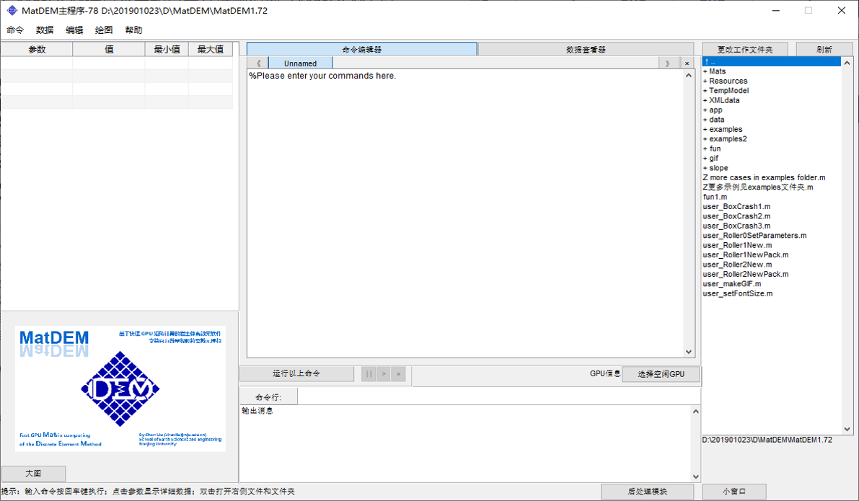Click the 大图 button
Image resolution: width=859 pixels, height=501 pixels.
tap(33, 473)
